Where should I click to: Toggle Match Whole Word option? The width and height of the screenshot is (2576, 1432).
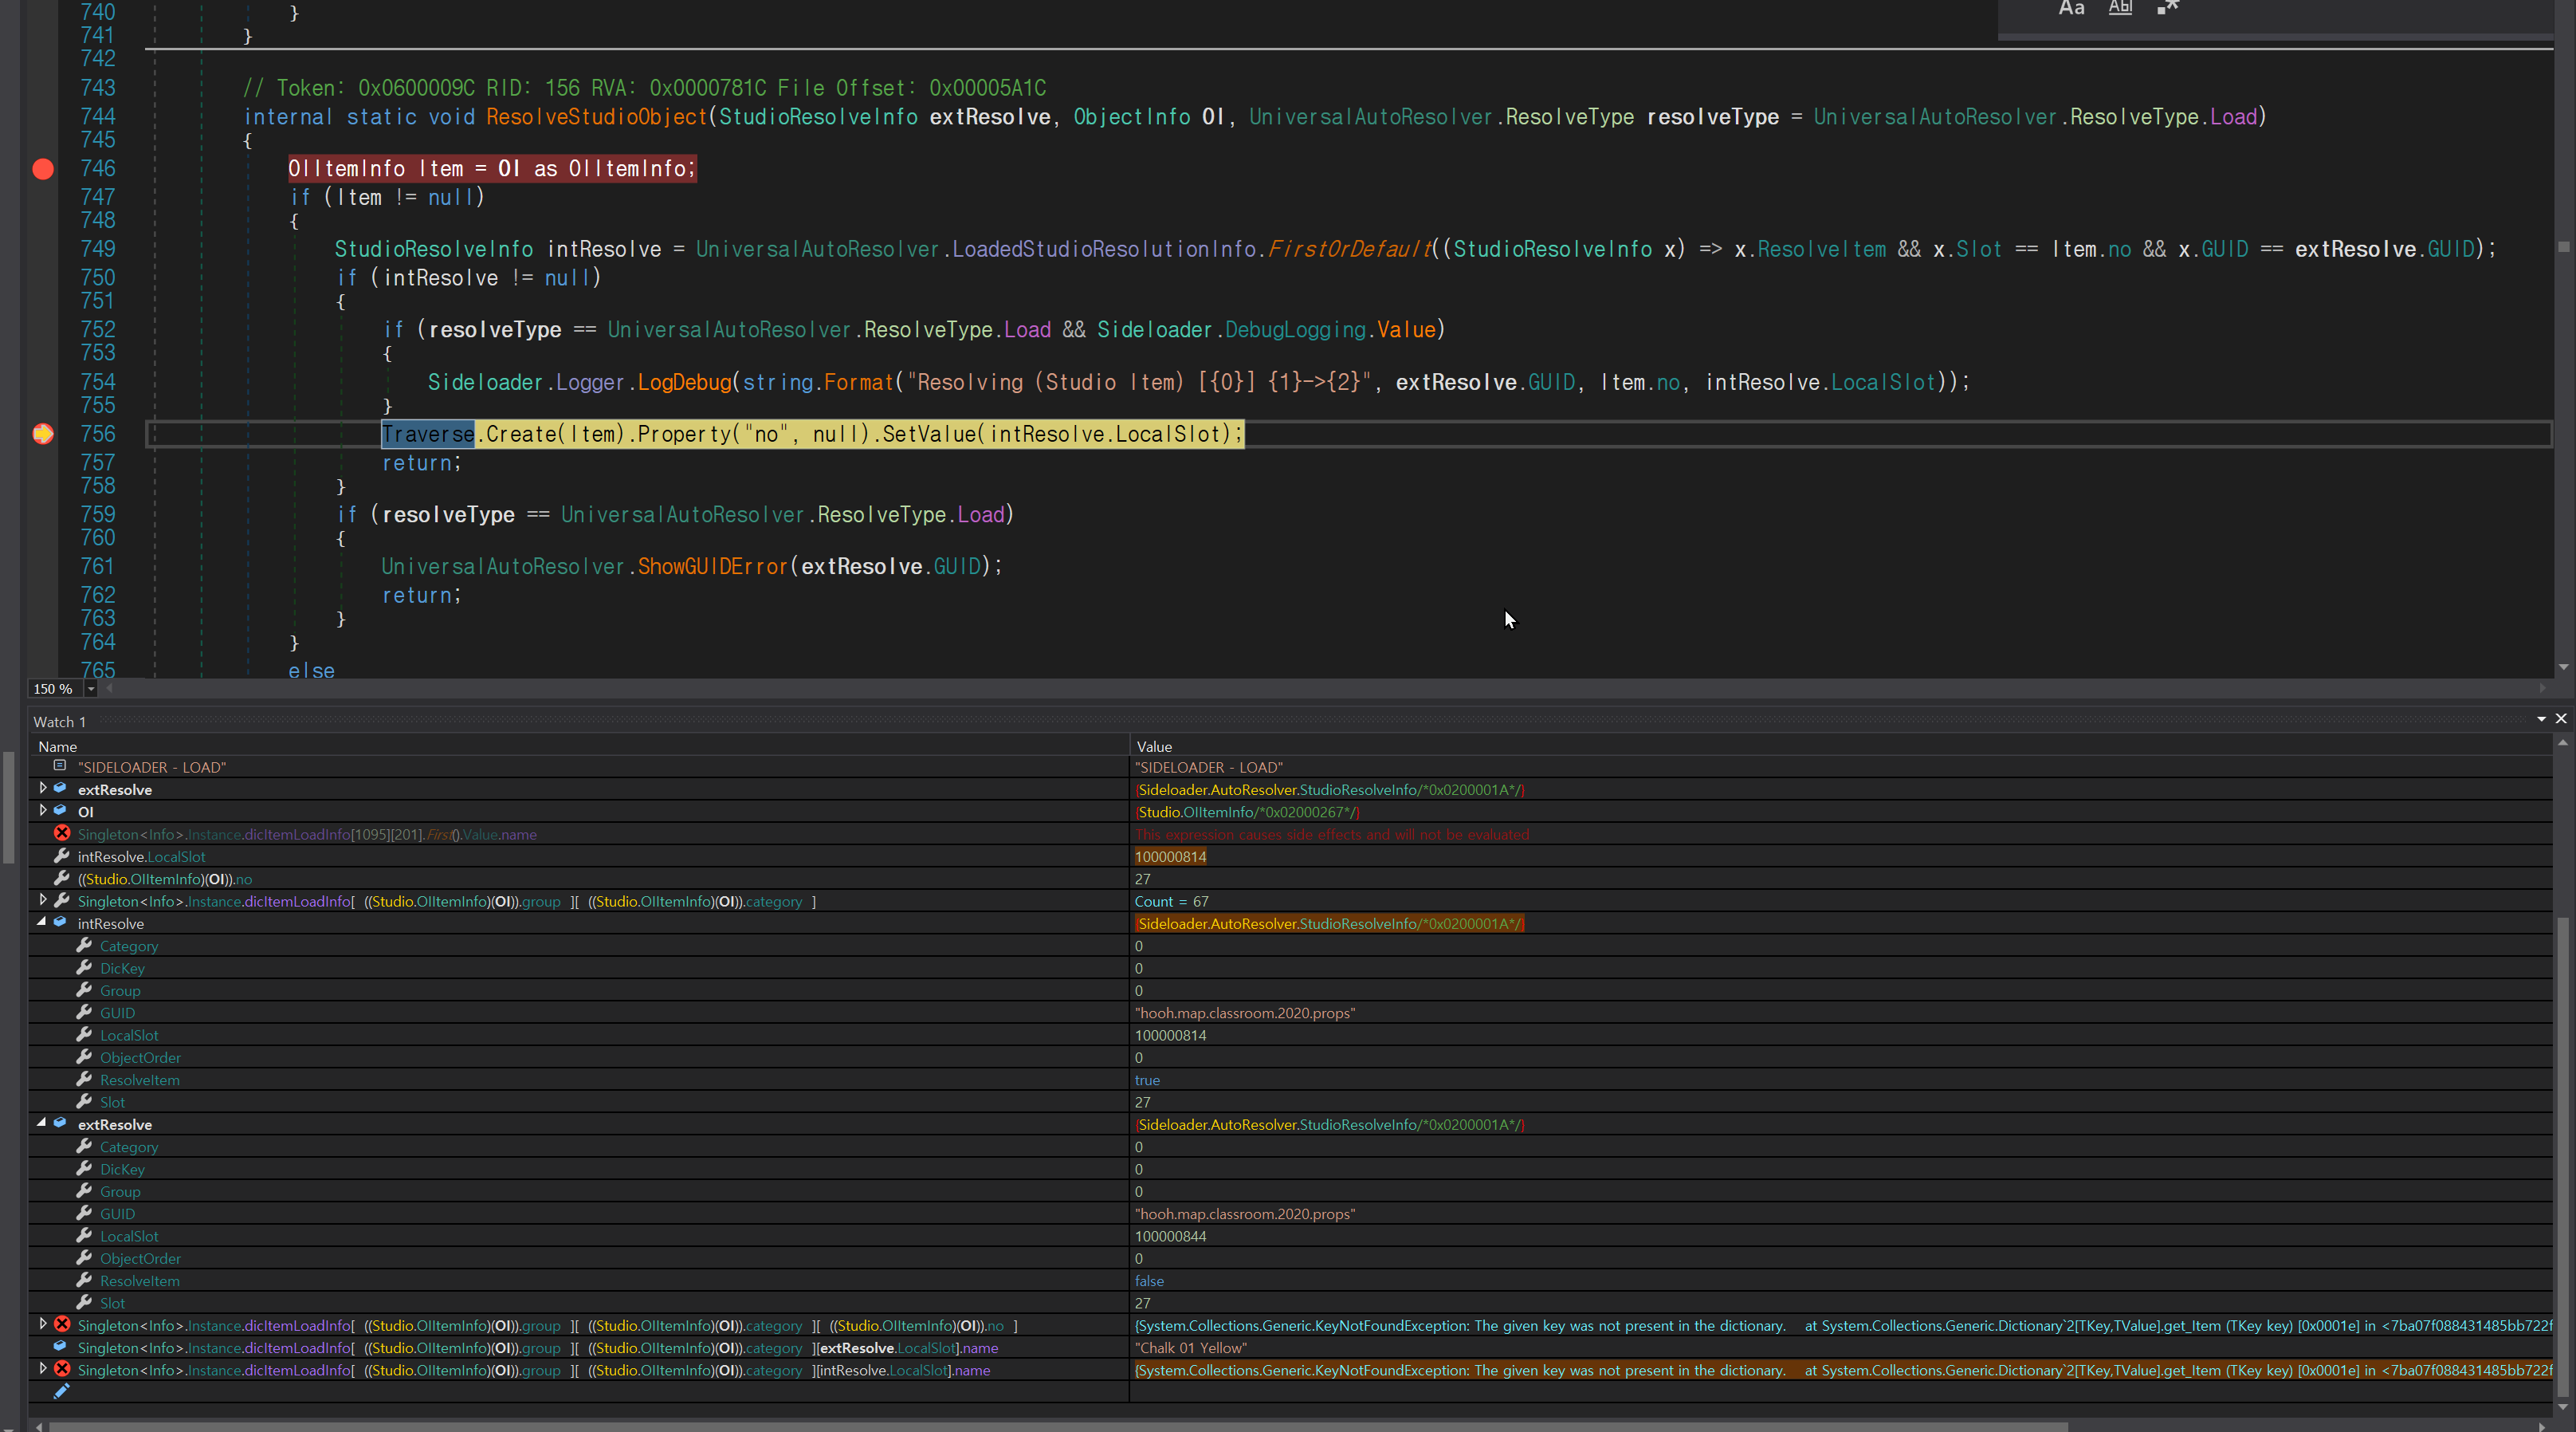(x=2120, y=9)
